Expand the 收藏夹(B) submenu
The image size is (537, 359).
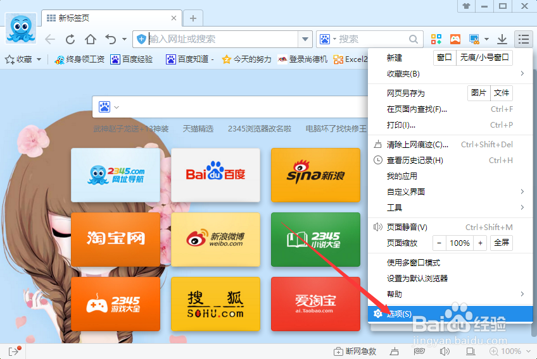tap(450, 73)
